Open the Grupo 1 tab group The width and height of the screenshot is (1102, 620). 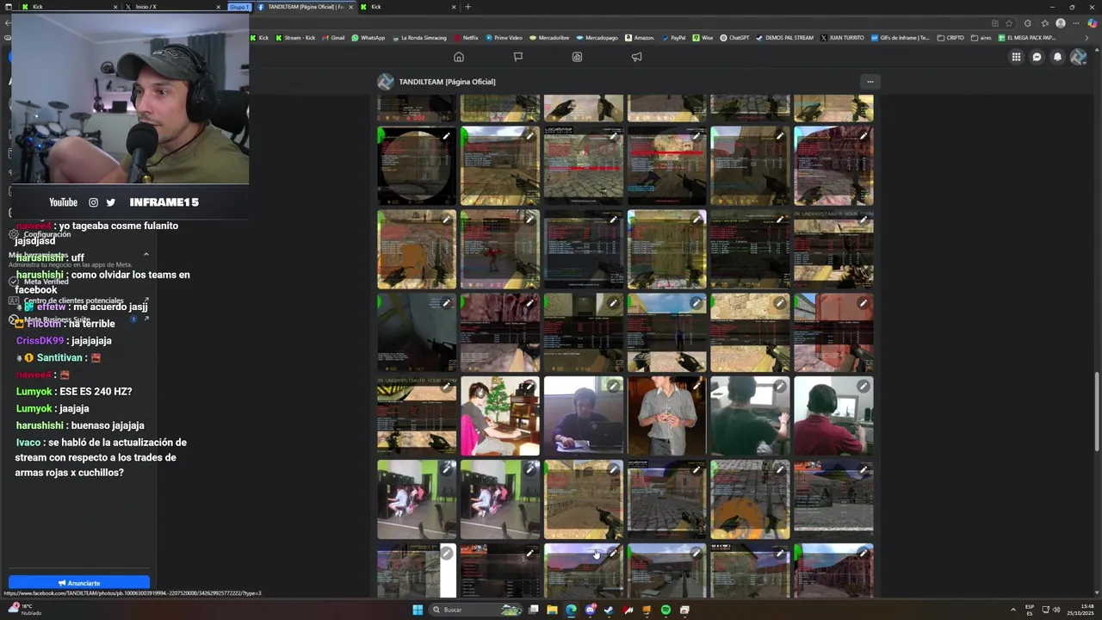pyautogui.click(x=238, y=7)
